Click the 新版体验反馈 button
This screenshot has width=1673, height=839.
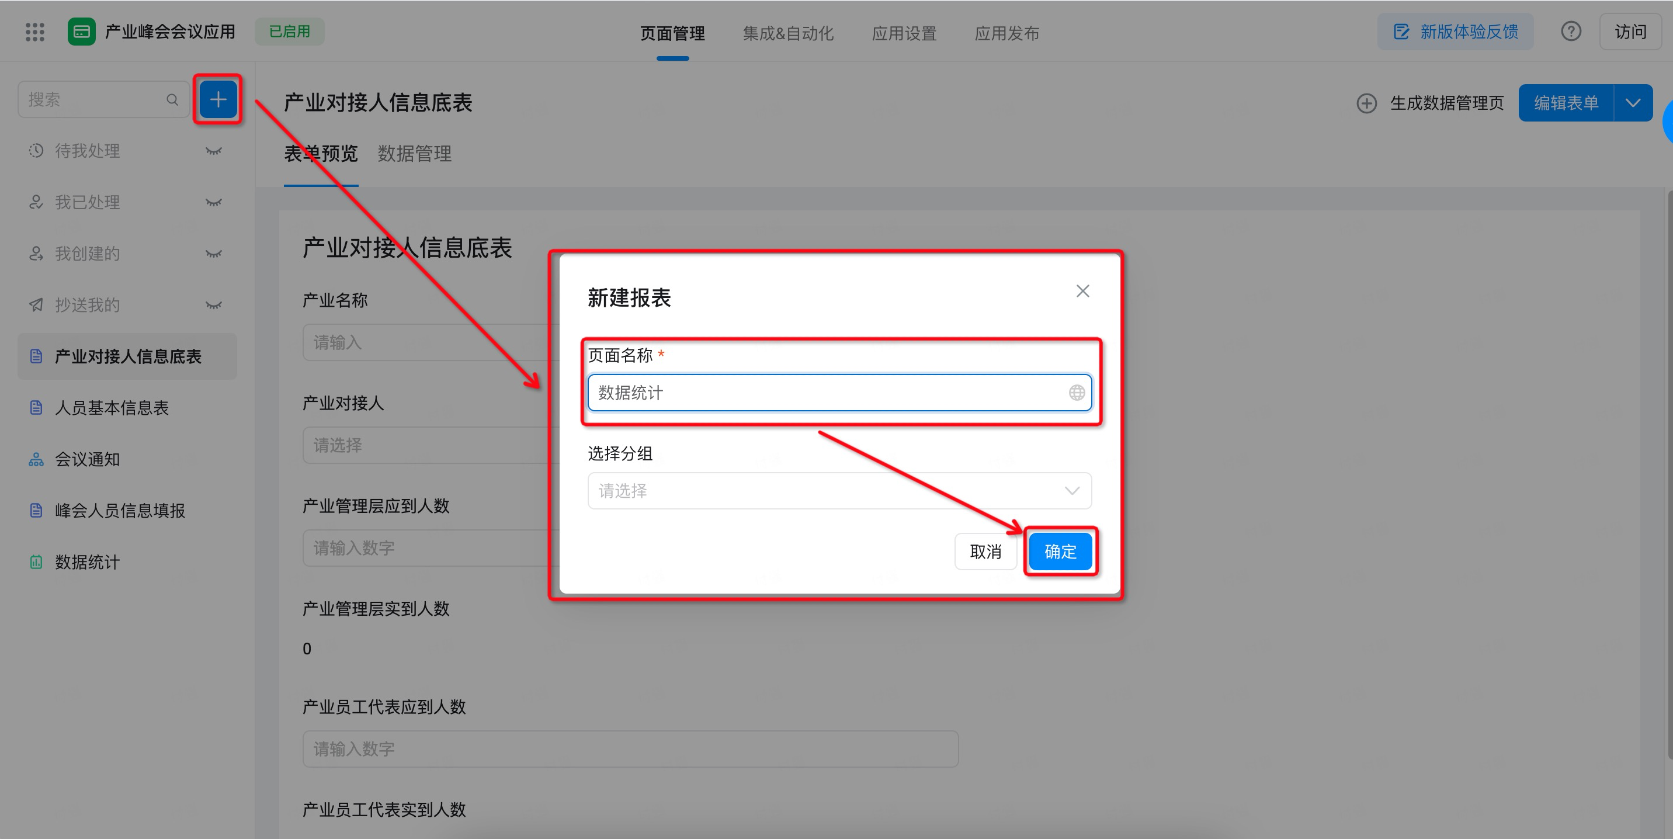pyautogui.click(x=1455, y=31)
